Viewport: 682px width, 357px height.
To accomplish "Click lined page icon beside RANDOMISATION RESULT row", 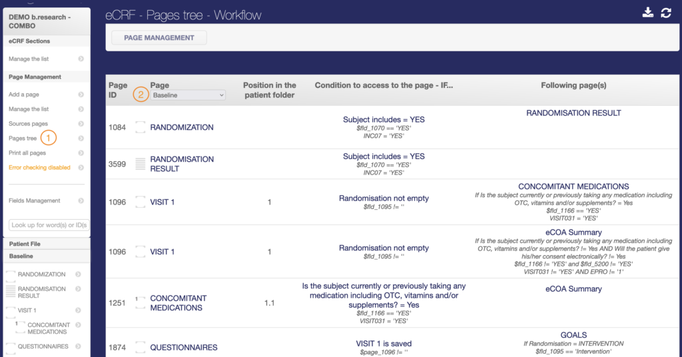I will pyautogui.click(x=141, y=164).
